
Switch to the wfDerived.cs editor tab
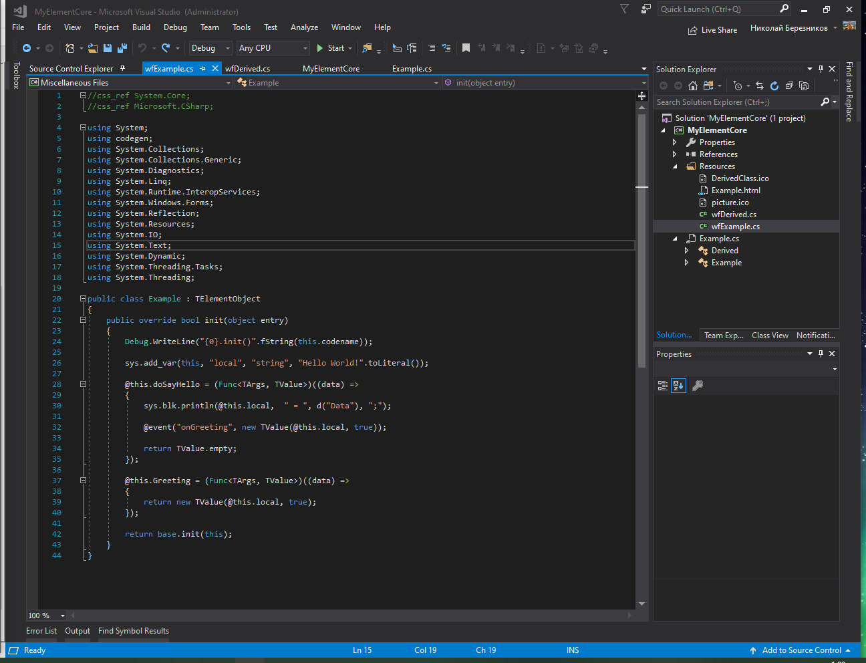(x=248, y=69)
